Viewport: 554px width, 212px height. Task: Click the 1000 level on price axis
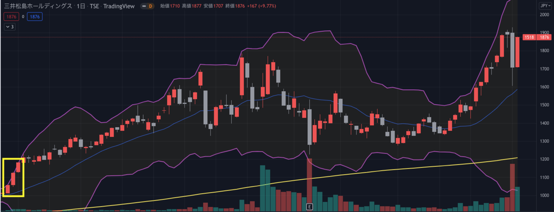coord(544,195)
